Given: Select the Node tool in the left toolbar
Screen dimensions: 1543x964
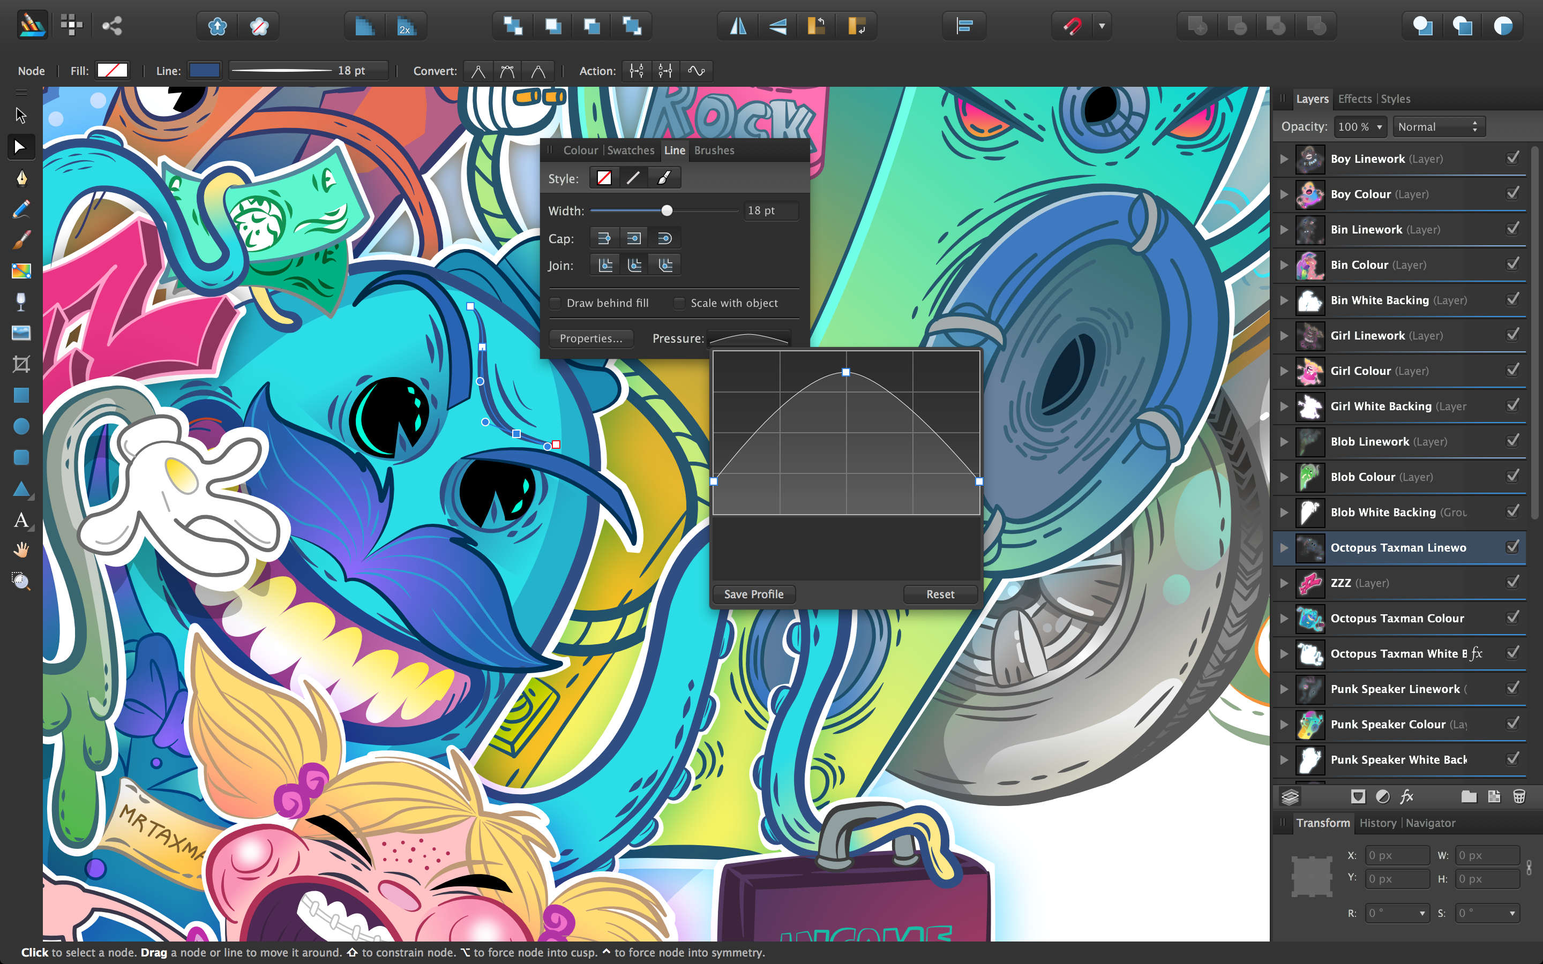Looking at the screenshot, I should (x=21, y=147).
